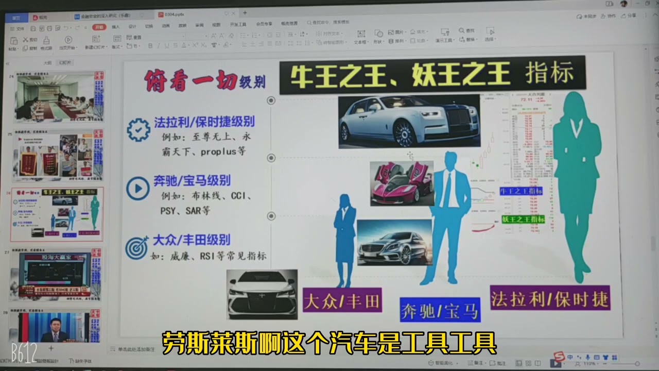Open the Arrange (排列) dropdown
The image size is (659, 371).
[x=396, y=41]
